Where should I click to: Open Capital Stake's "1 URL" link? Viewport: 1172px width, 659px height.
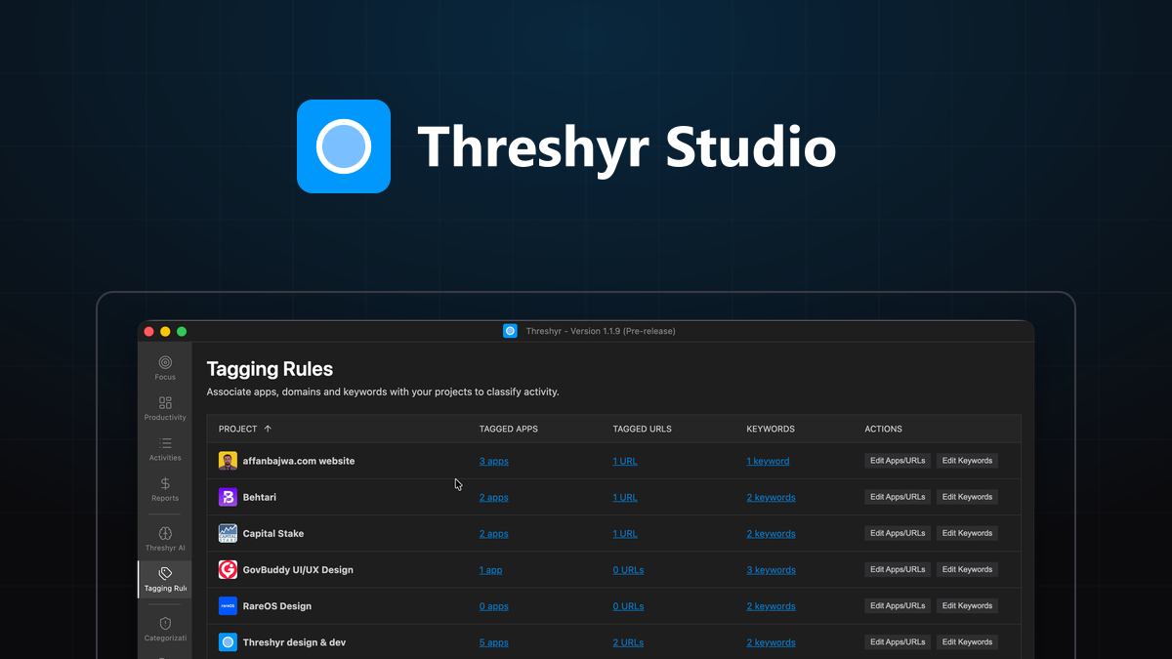pos(625,534)
